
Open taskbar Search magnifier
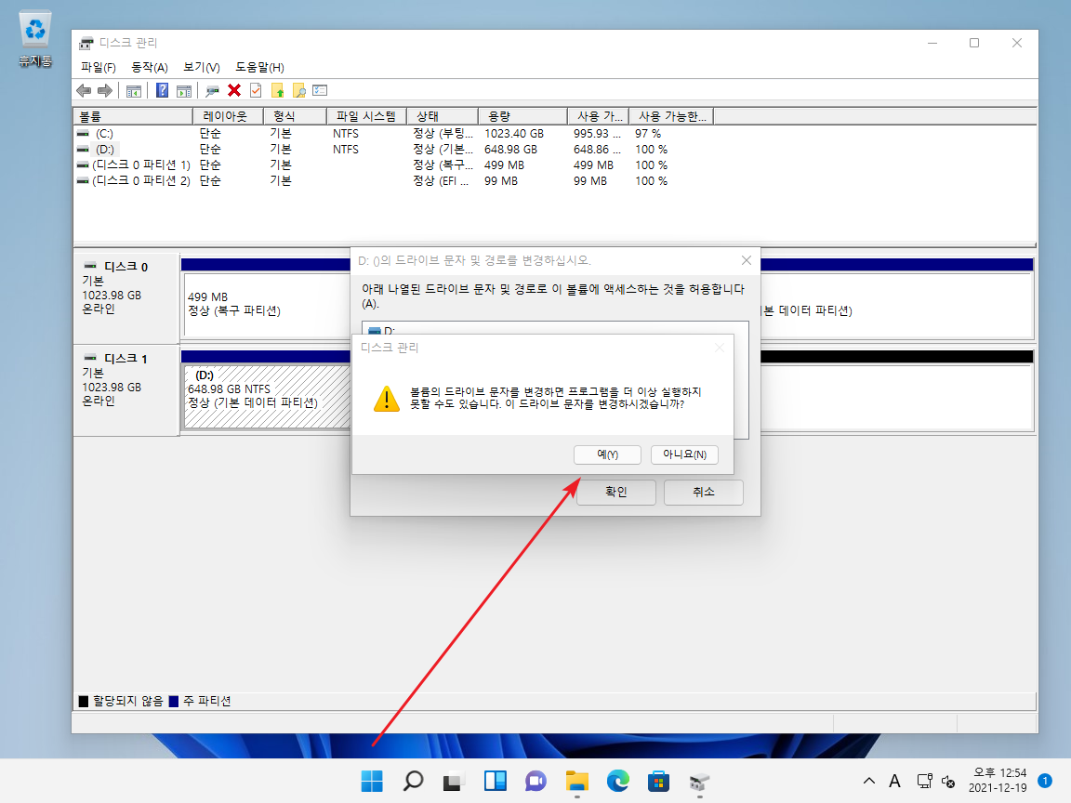click(413, 781)
